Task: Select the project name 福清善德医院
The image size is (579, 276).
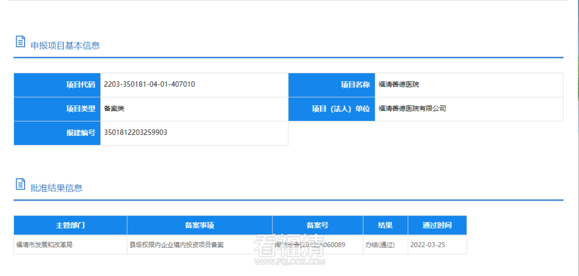Action: point(399,85)
